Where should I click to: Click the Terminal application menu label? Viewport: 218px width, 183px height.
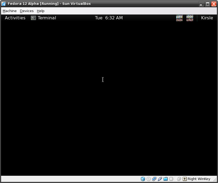click(47, 18)
